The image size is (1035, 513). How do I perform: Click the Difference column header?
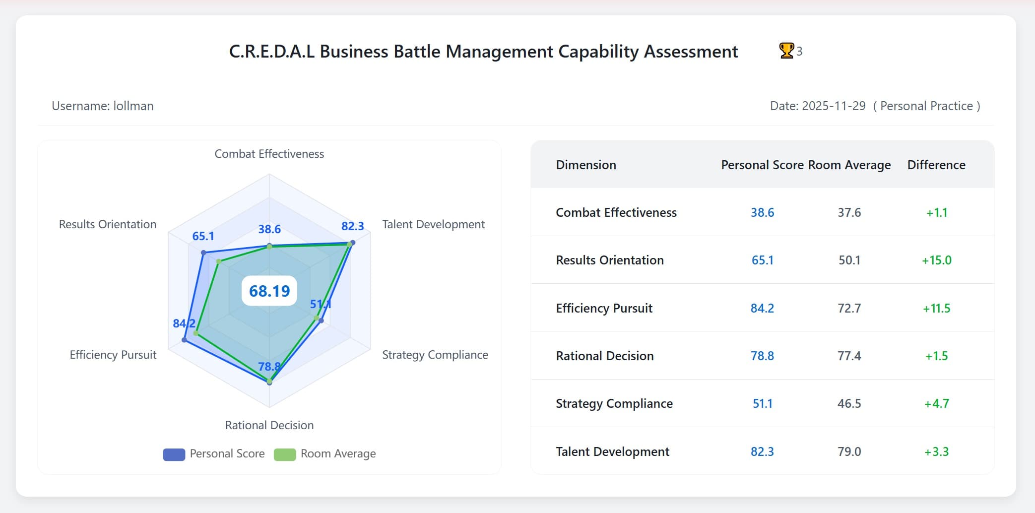(x=936, y=165)
